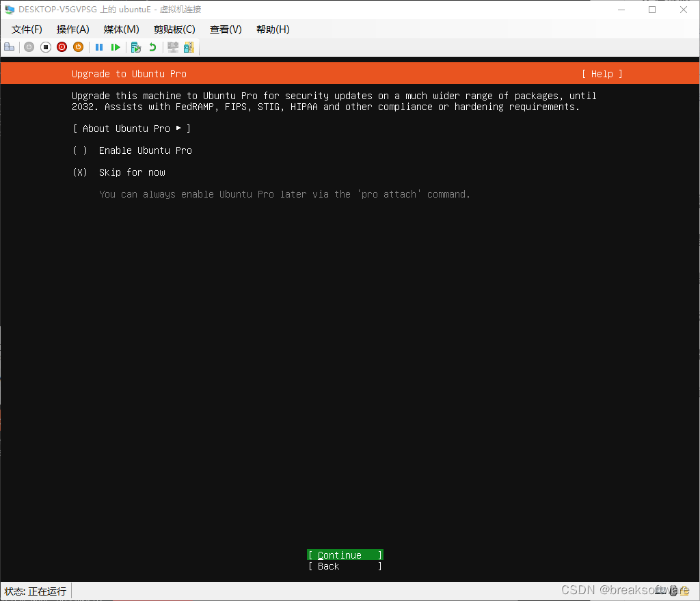Open the 查看(V) menu
The width and height of the screenshot is (700, 601).
click(226, 29)
